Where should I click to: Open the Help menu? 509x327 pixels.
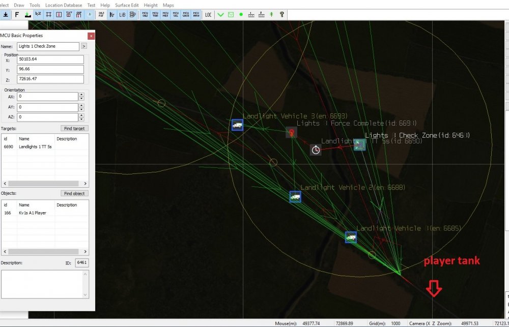click(105, 5)
